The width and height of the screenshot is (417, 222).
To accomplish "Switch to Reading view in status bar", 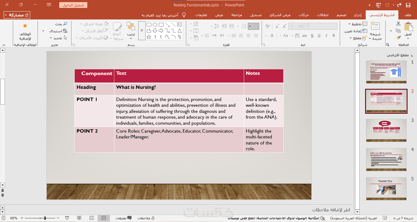I will point(79,218).
